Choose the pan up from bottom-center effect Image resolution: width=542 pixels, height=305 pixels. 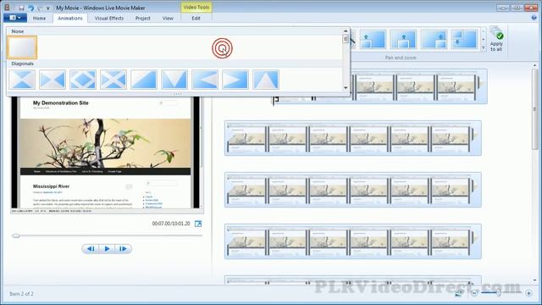pyautogui.click(x=403, y=40)
